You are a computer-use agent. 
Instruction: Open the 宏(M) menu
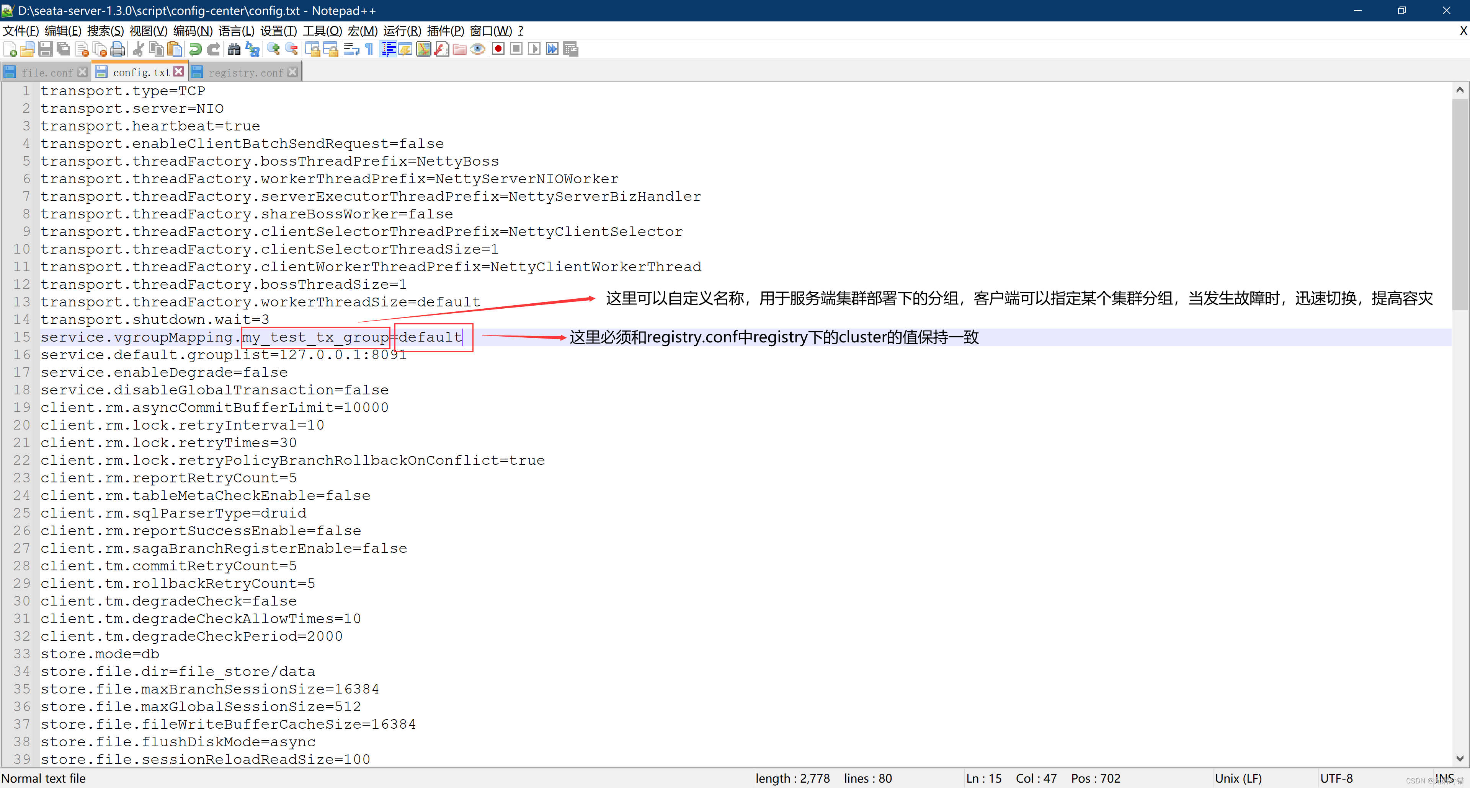(363, 31)
